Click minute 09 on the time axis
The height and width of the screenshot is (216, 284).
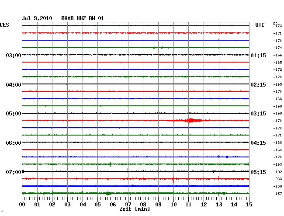(158, 204)
